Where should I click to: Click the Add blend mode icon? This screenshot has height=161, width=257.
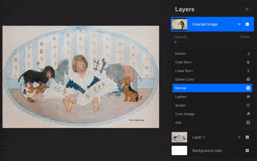tap(248, 123)
